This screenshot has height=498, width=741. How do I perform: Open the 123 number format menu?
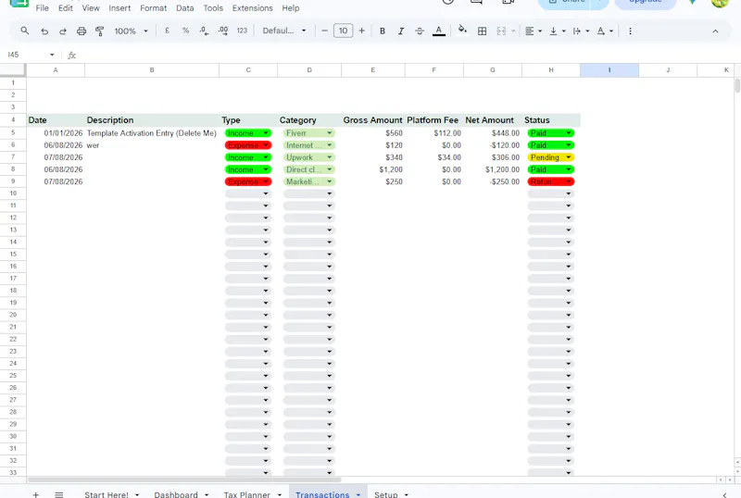pos(242,31)
